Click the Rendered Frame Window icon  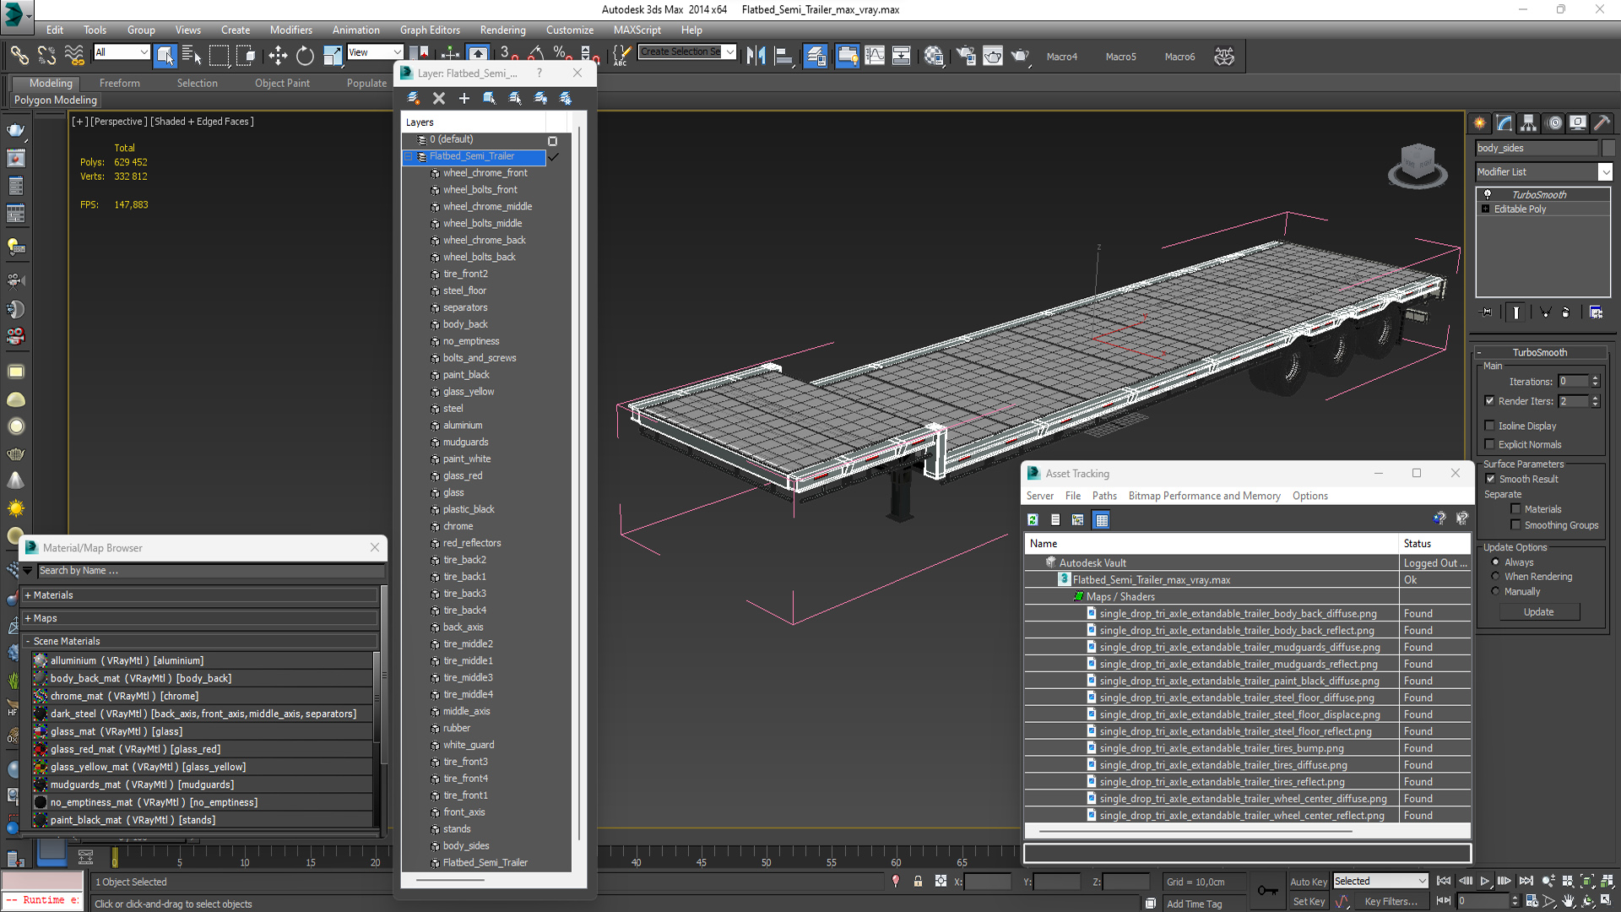pos(993,56)
